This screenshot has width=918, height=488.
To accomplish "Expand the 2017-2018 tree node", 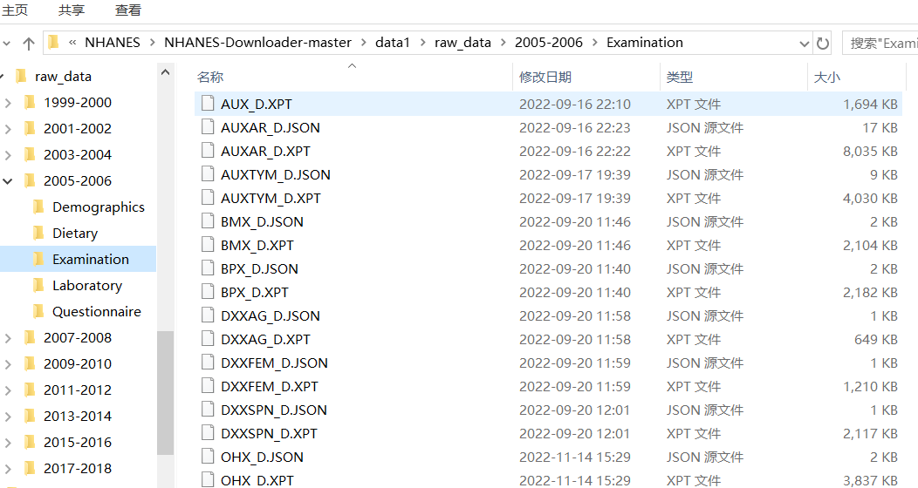I will click(8, 469).
